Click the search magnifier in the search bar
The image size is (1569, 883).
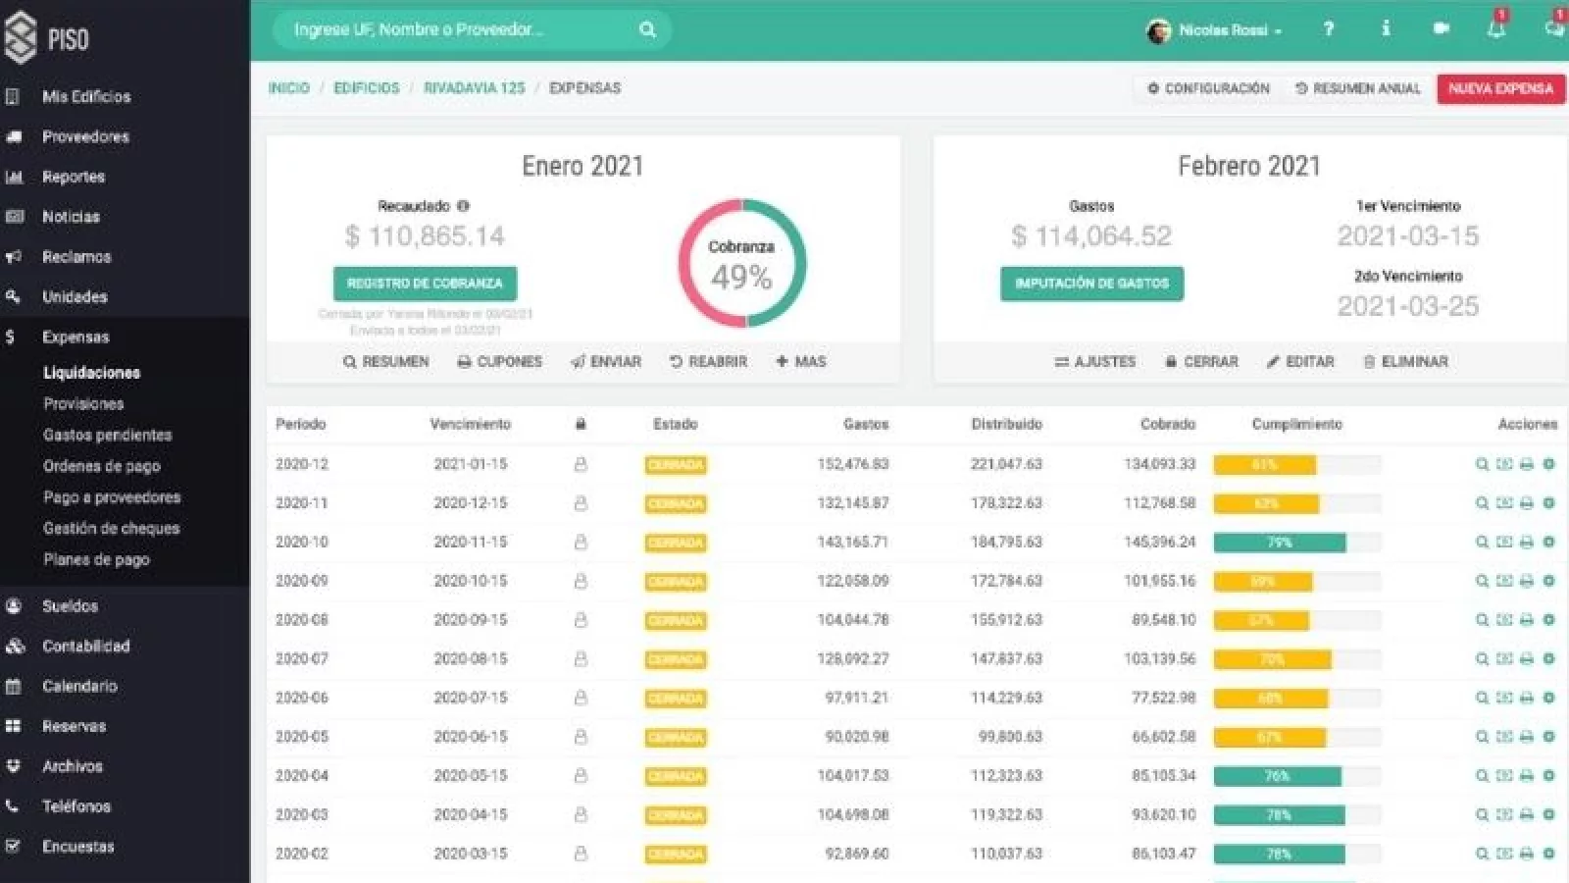647,29
